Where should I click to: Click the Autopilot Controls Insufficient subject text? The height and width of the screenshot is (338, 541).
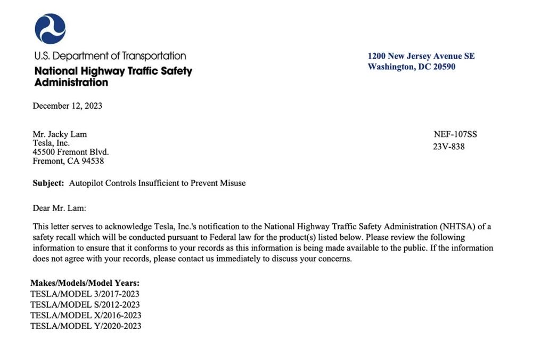pos(157,183)
